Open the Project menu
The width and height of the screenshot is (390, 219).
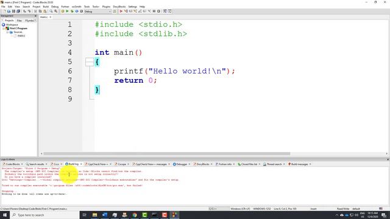pos(37,7)
